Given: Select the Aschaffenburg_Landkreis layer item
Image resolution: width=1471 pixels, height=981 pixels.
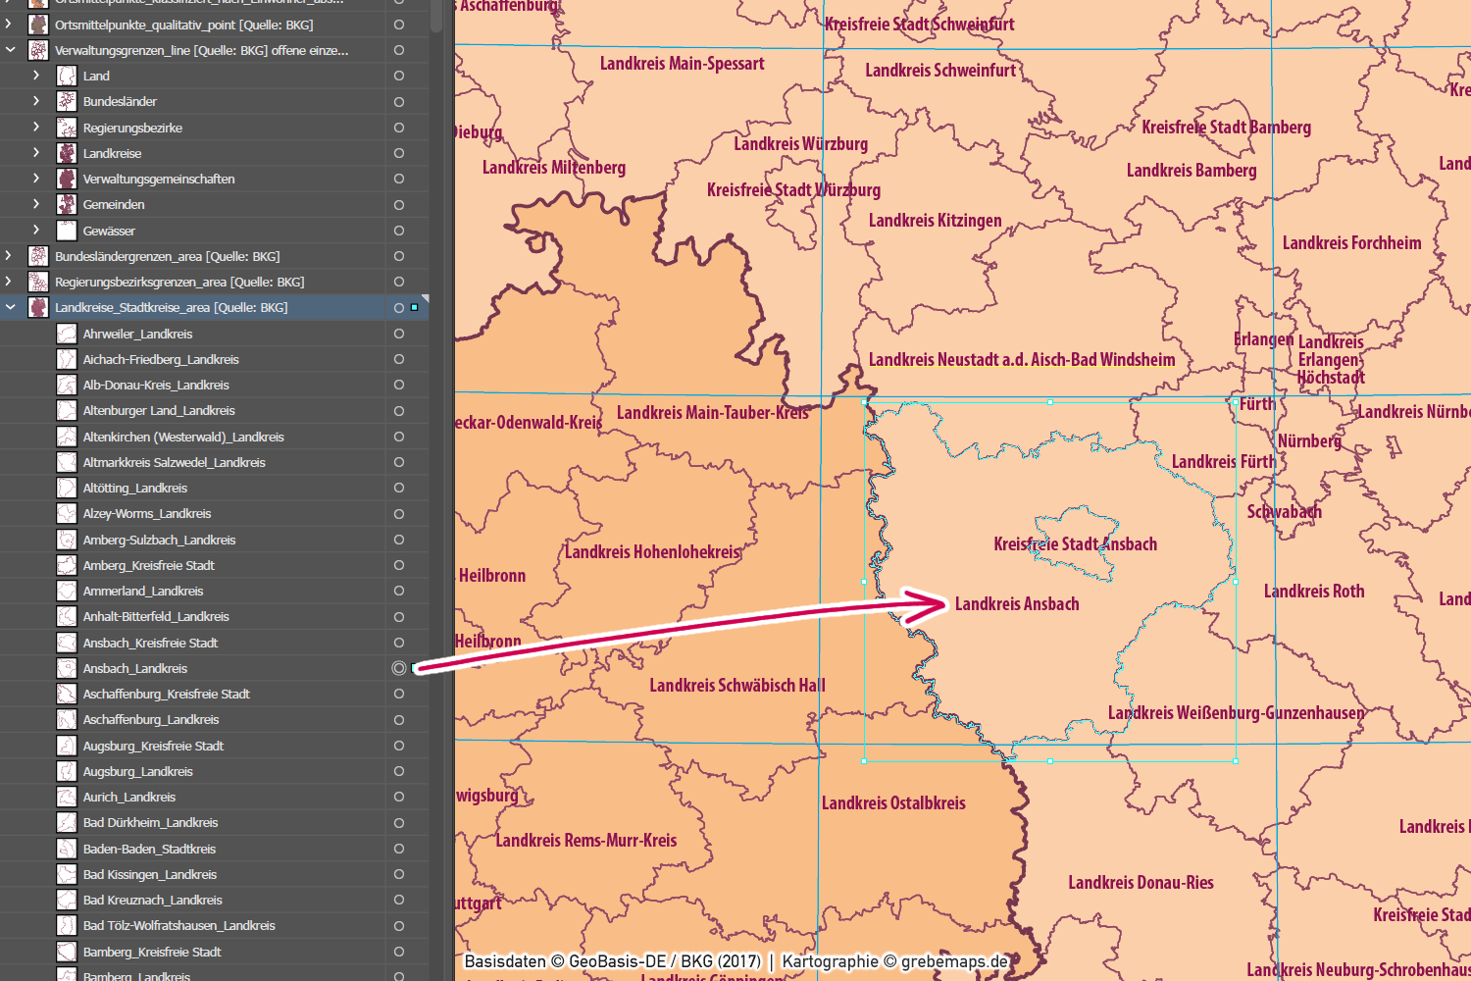Looking at the screenshot, I should 151,719.
